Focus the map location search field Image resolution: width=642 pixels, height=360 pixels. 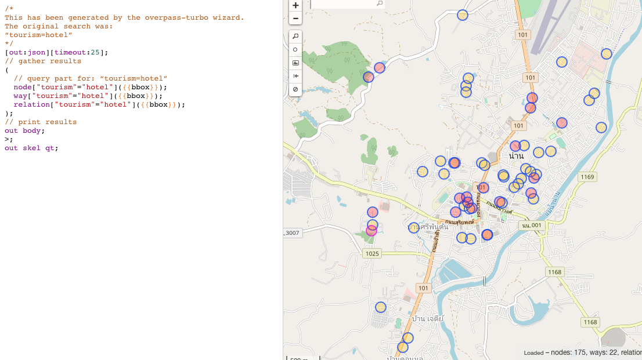(342, 3)
